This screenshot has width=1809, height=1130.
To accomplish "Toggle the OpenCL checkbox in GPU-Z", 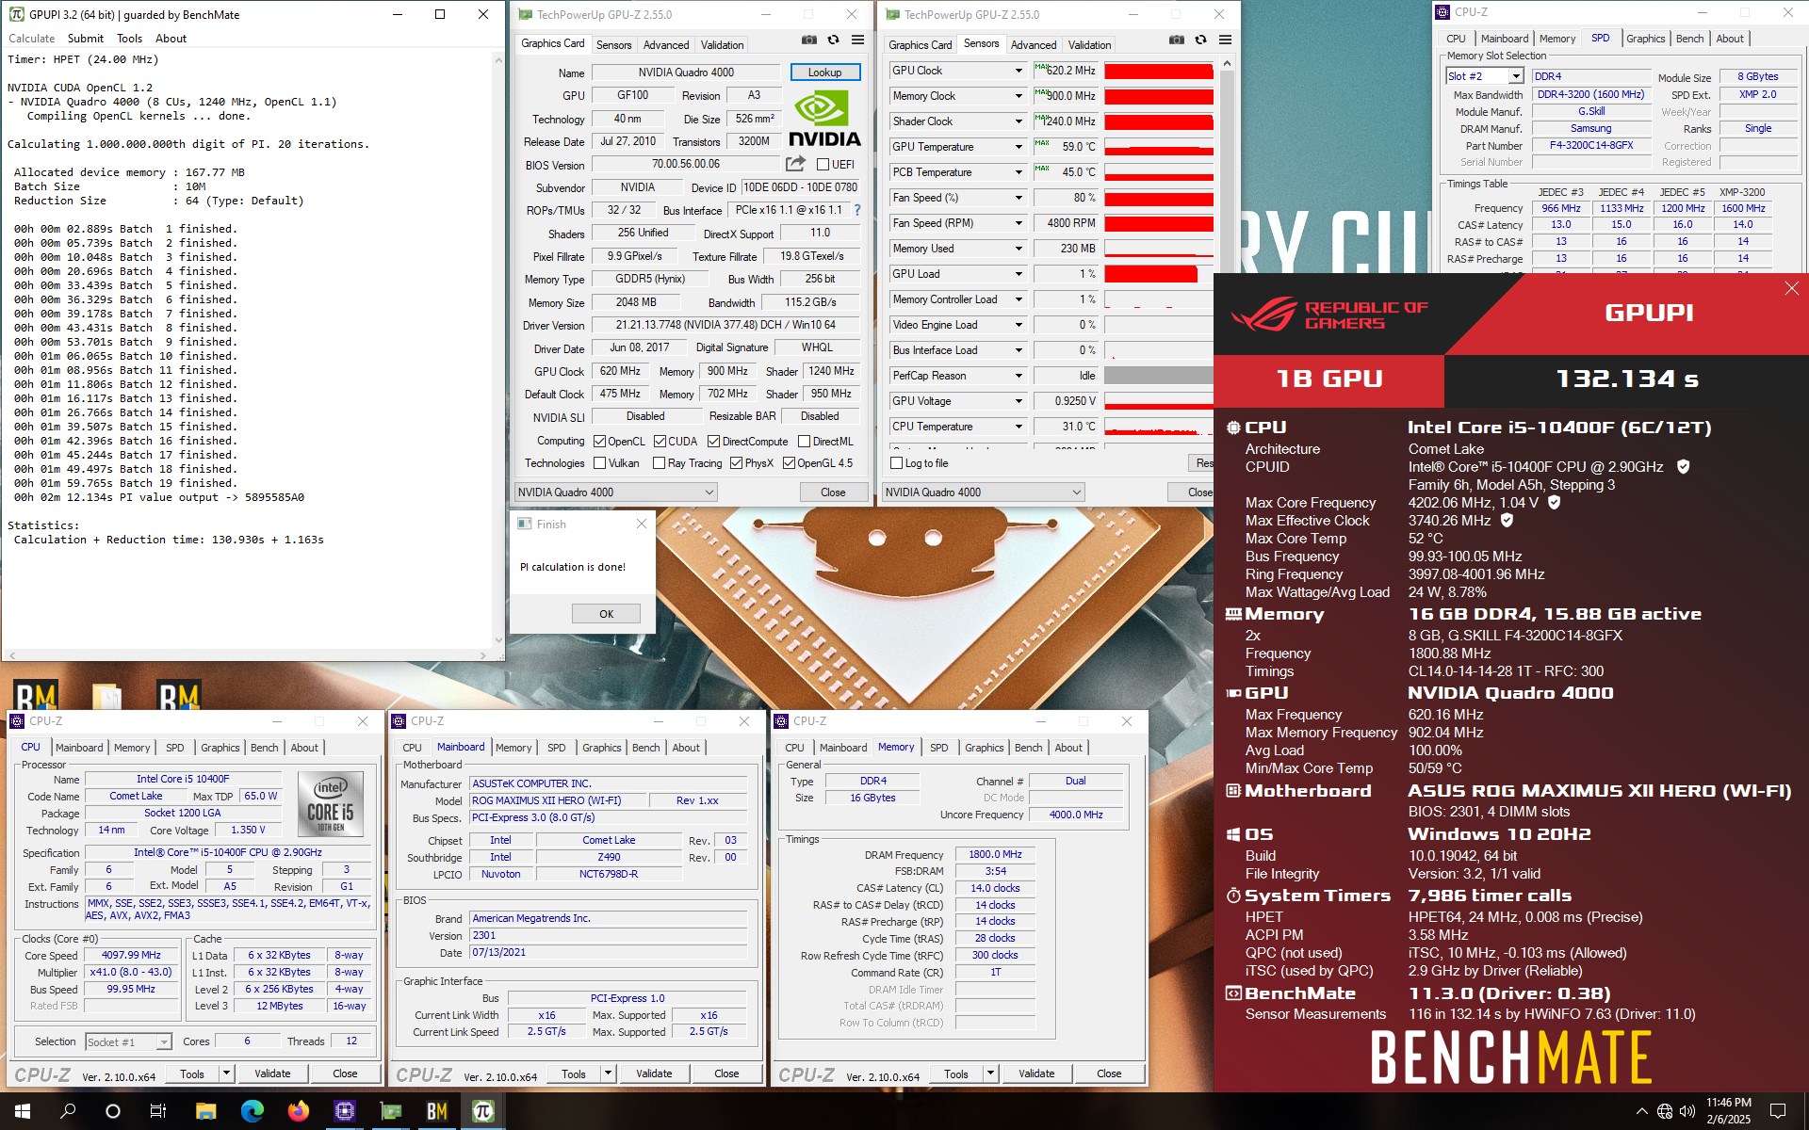I will (599, 441).
